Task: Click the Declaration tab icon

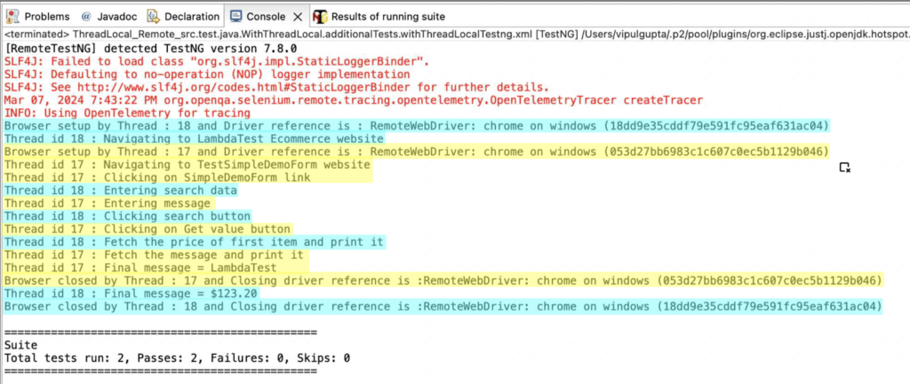Action: click(x=154, y=16)
